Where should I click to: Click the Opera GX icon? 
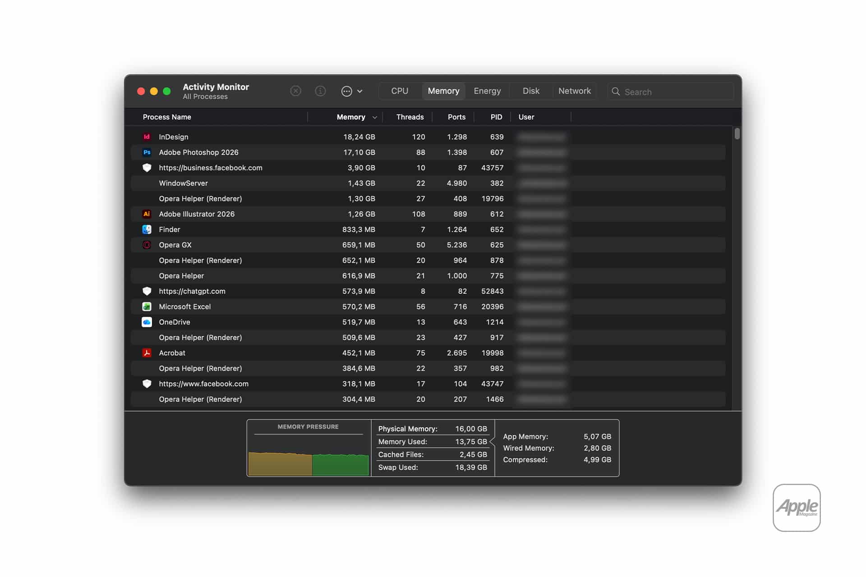[x=147, y=245]
